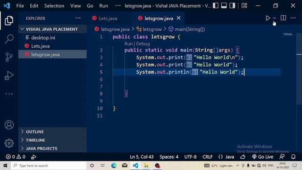Click line number 8 in gutter
The image size is (302, 170).
pyautogui.click(x=101, y=93)
